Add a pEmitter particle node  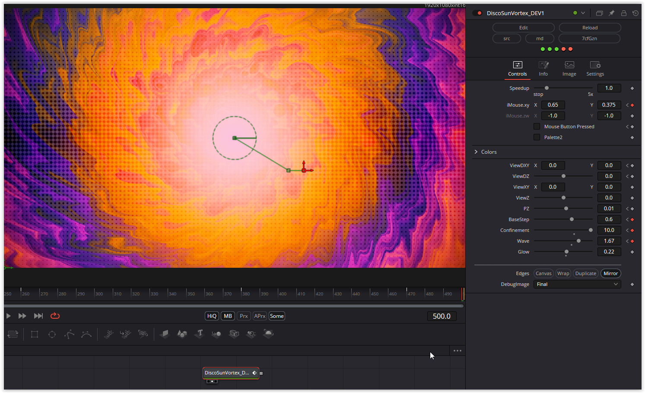(108, 334)
